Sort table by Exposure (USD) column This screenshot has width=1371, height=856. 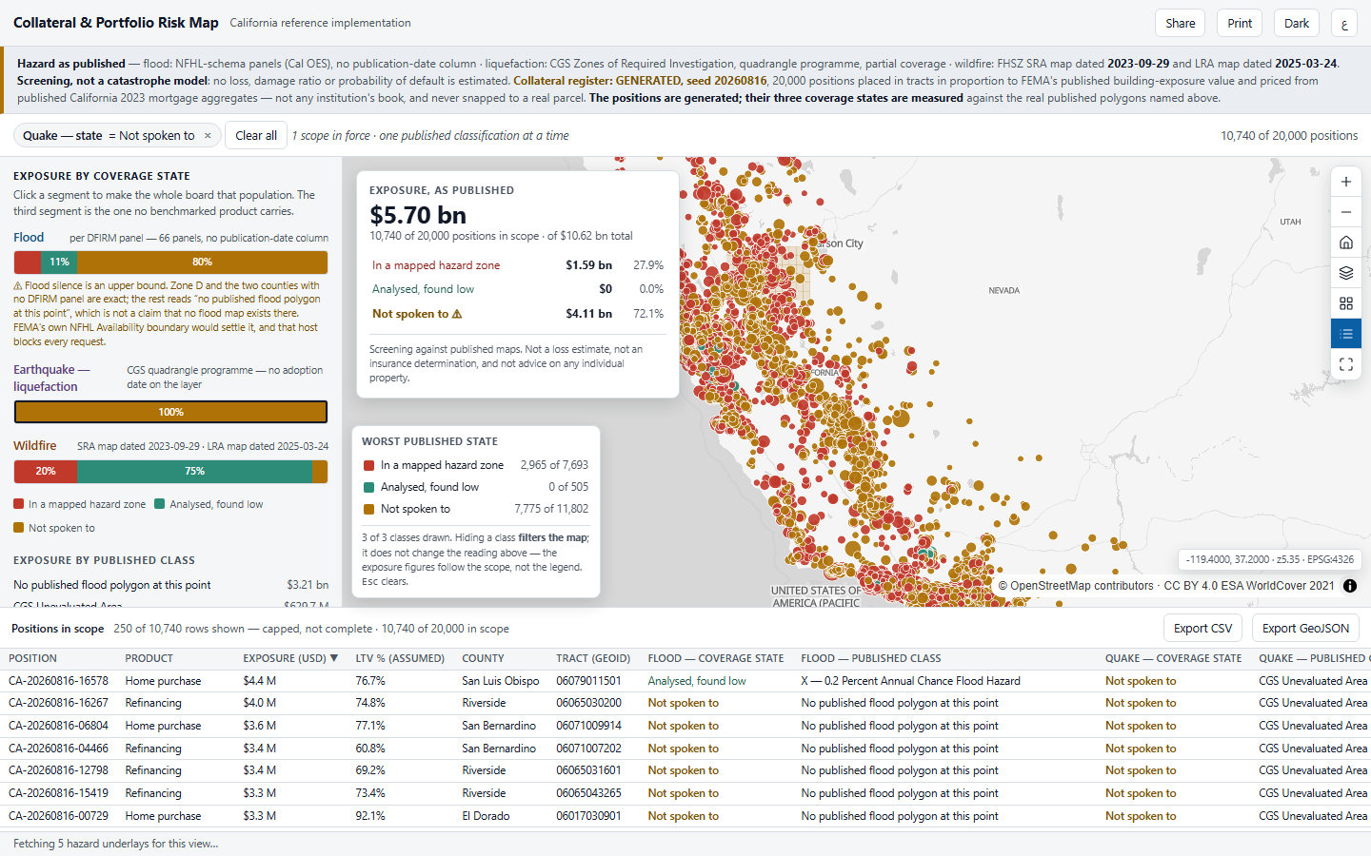[x=290, y=658]
